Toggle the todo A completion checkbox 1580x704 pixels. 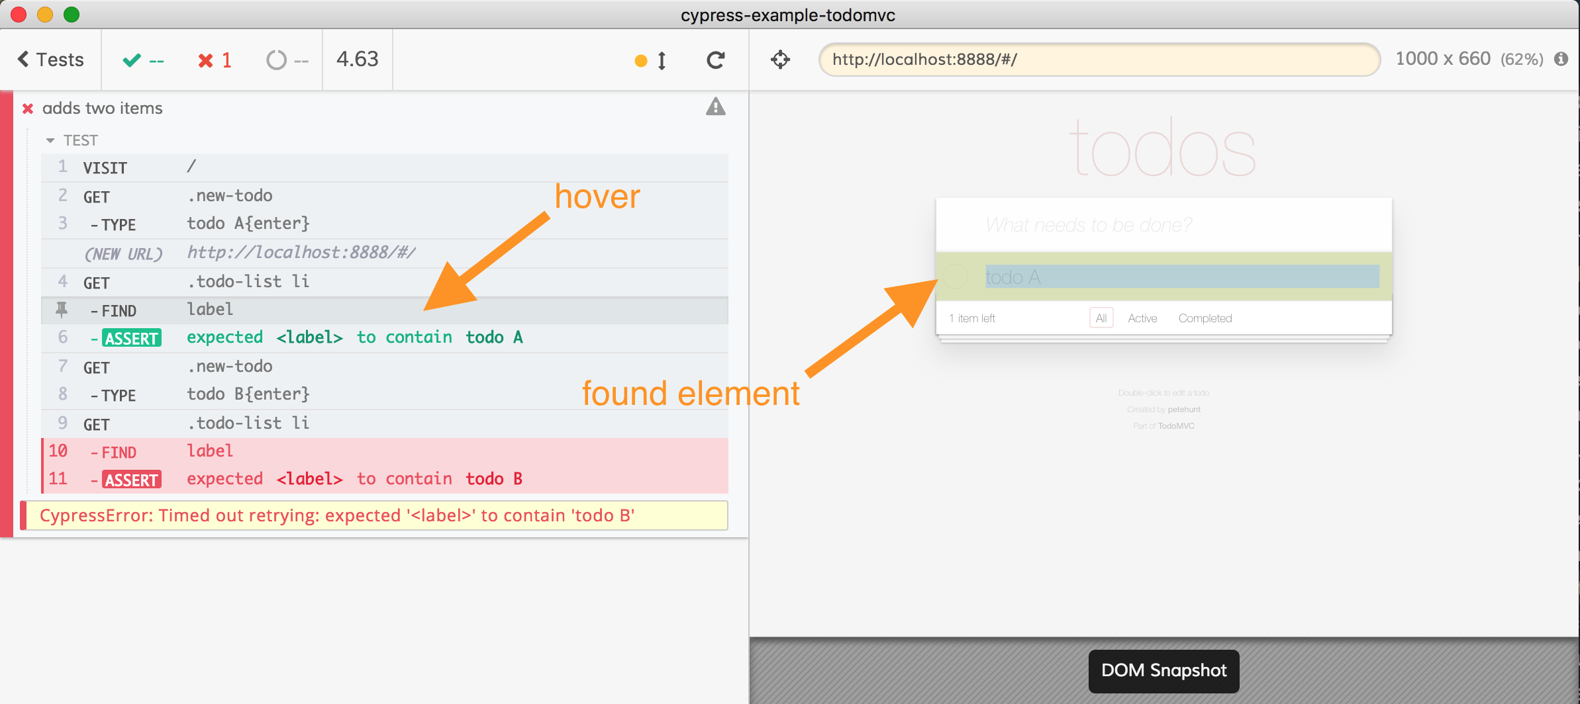pos(955,277)
